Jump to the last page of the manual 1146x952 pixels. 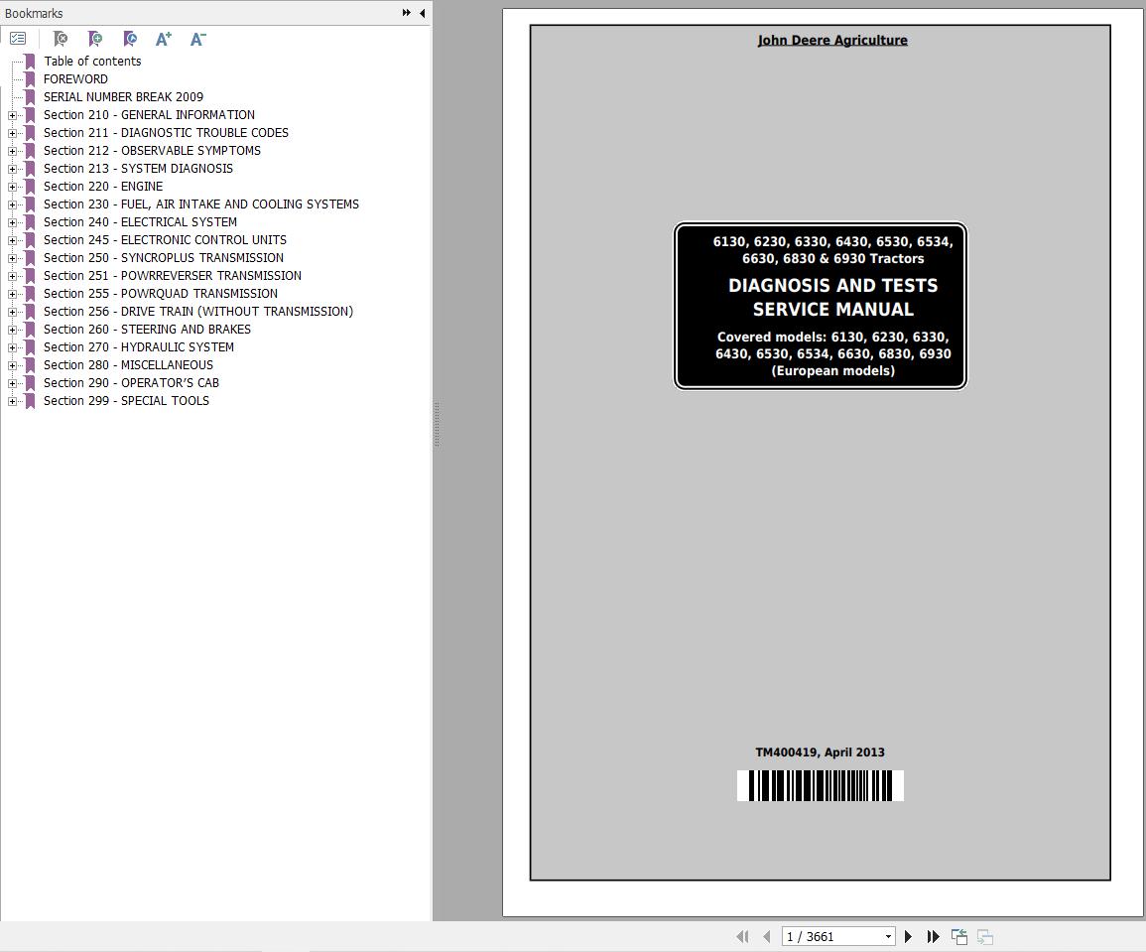point(933,936)
